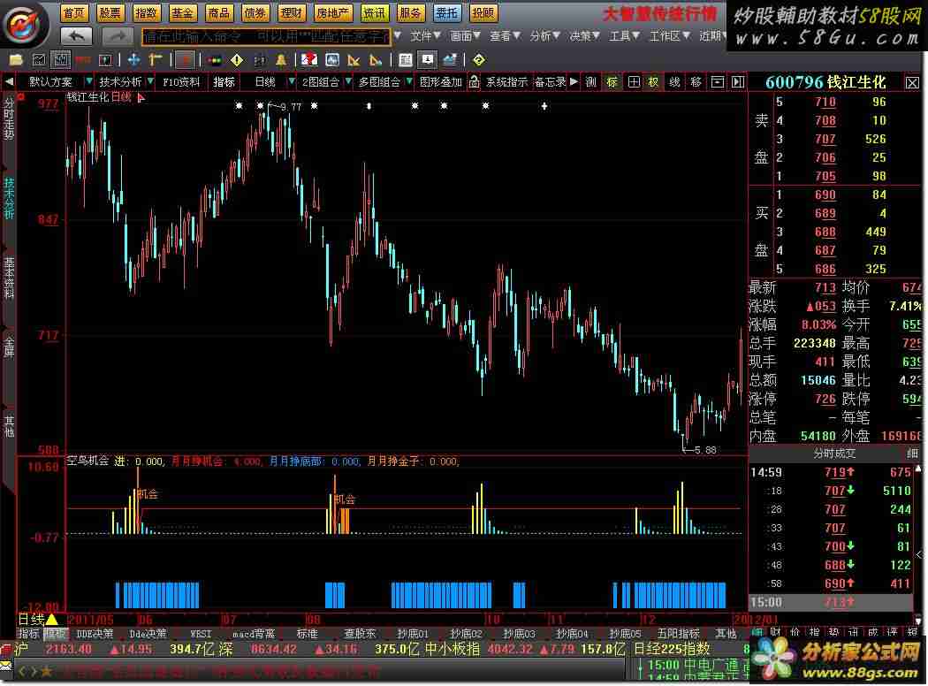Viewport: 928px width, 686px height.
Task: Switch to the macd背离 indicator tab
Action: [254, 634]
